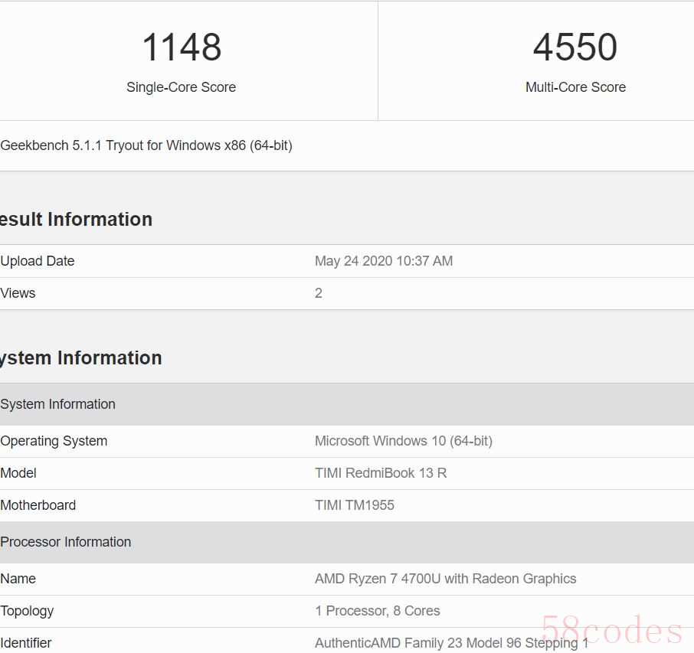Click the "Geekbench 5.1.1 Tryout for Windows x86 (64-bit)" line
Image resolution: width=694 pixels, height=653 pixels.
coord(146,145)
